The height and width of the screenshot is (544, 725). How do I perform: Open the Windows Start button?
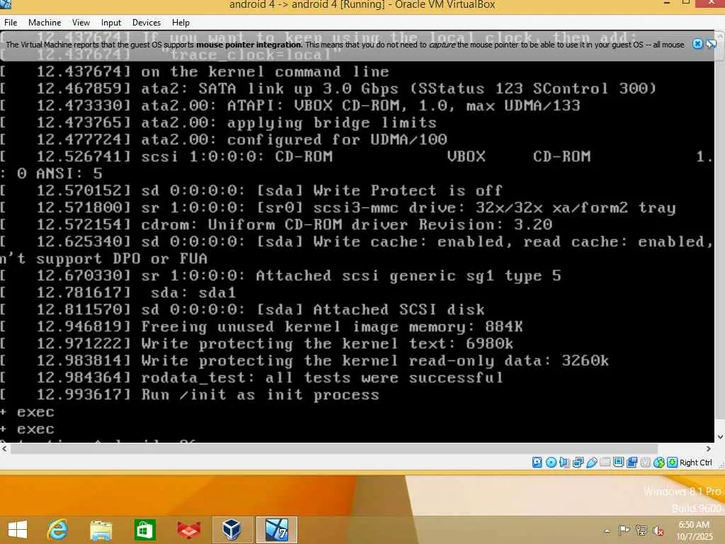[x=18, y=530]
